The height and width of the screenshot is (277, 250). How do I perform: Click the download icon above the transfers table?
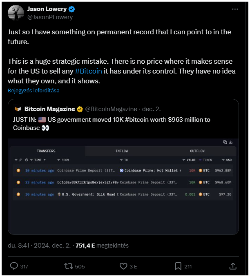[231, 142]
